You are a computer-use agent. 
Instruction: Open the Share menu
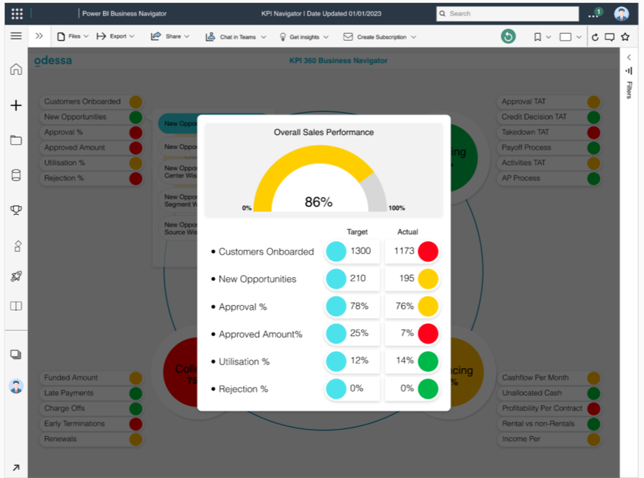[x=170, y=36]
